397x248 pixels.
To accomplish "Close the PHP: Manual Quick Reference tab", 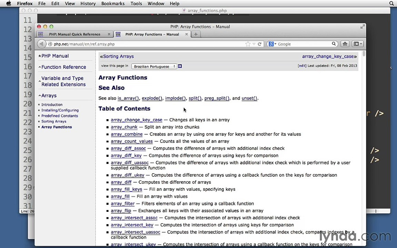I will [x=109, y=34].
